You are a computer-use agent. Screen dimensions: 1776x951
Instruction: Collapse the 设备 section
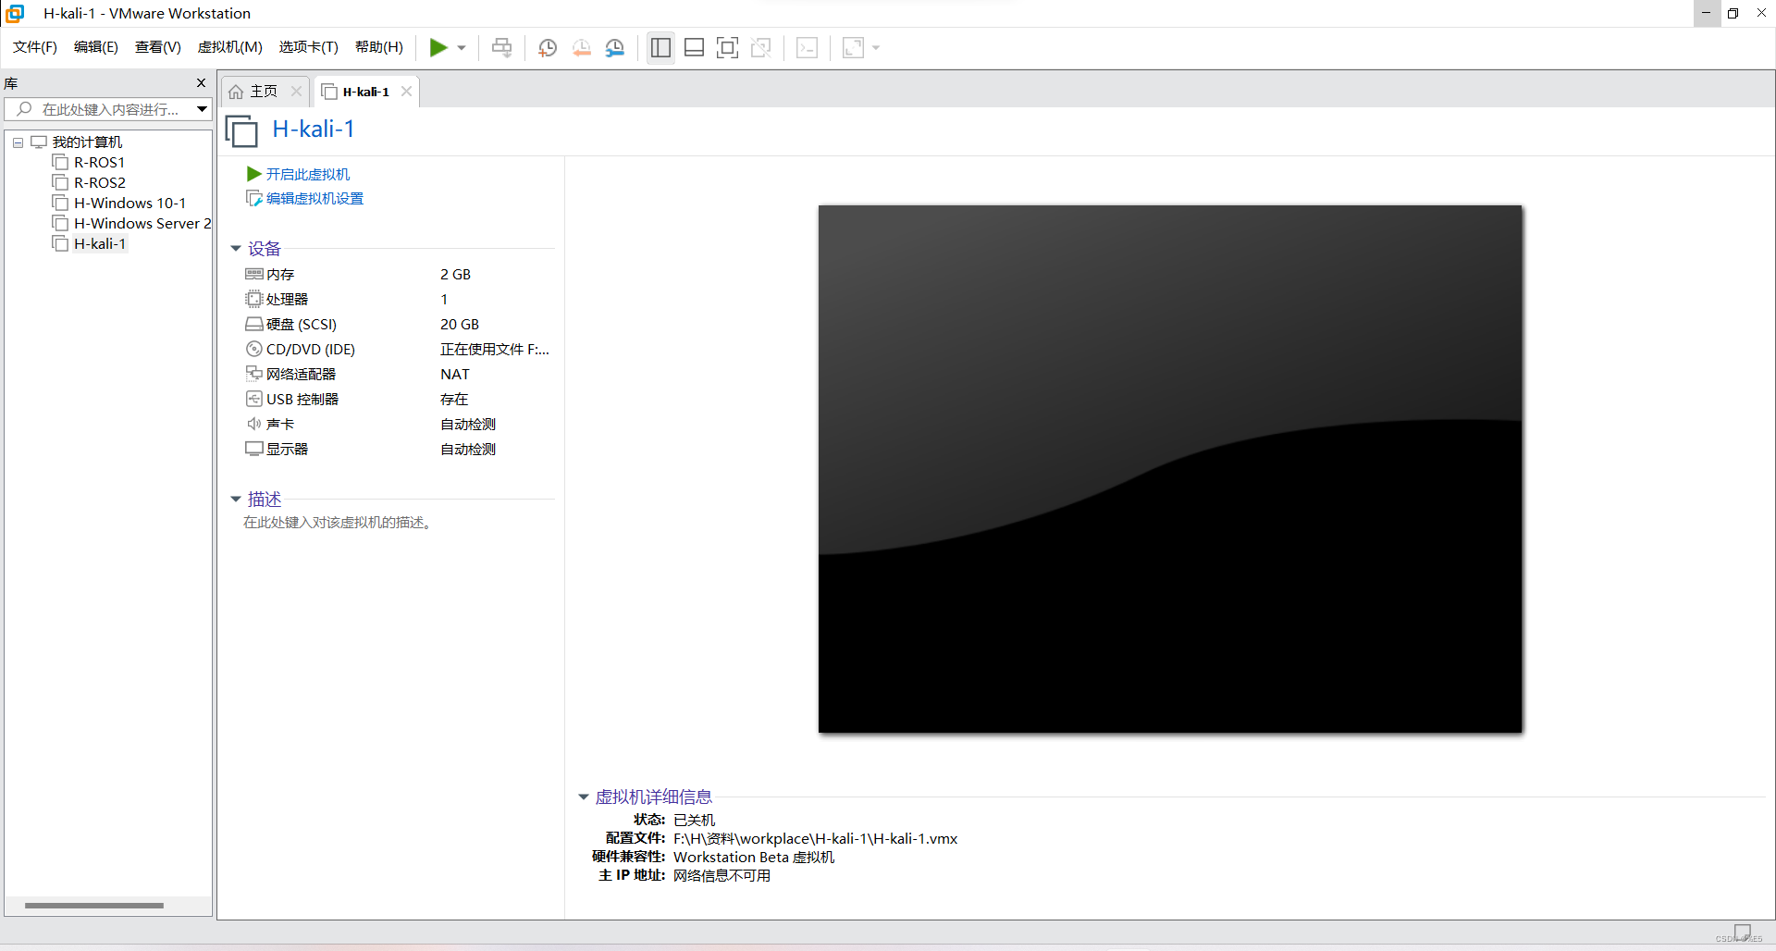click(236, 249)
